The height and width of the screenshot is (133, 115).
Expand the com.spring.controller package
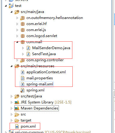[x=17, y=60]
